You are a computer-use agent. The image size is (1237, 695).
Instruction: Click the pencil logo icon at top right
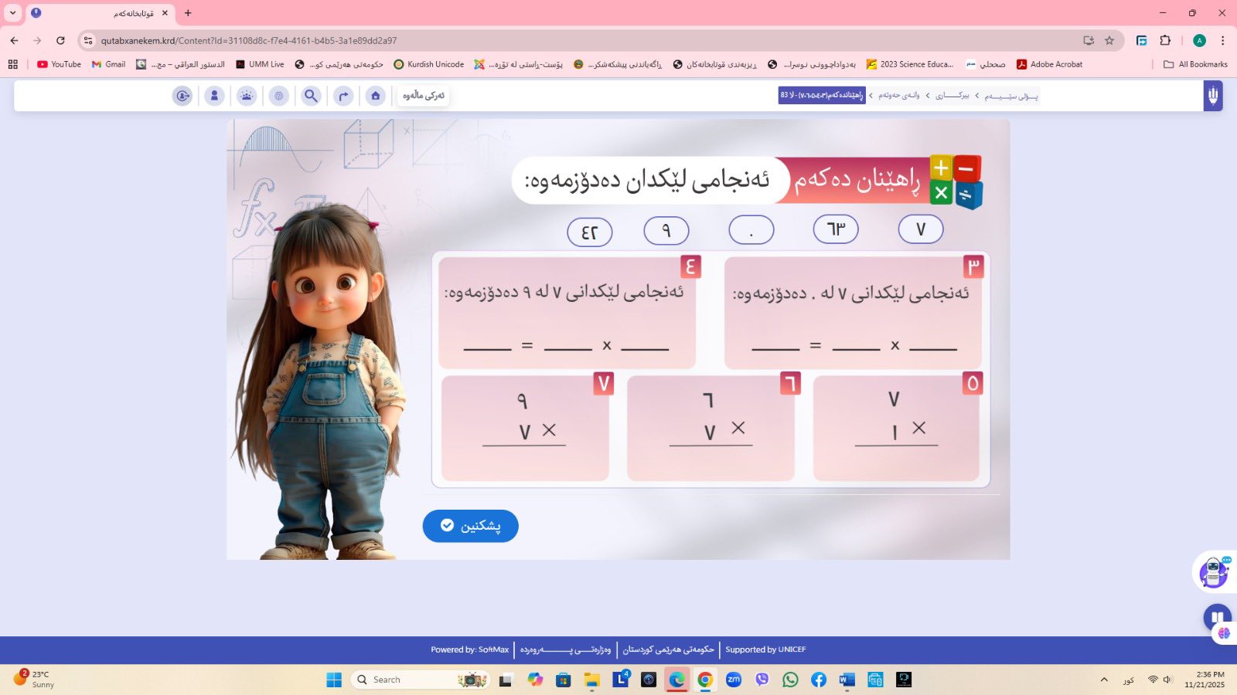point(1212,96)
